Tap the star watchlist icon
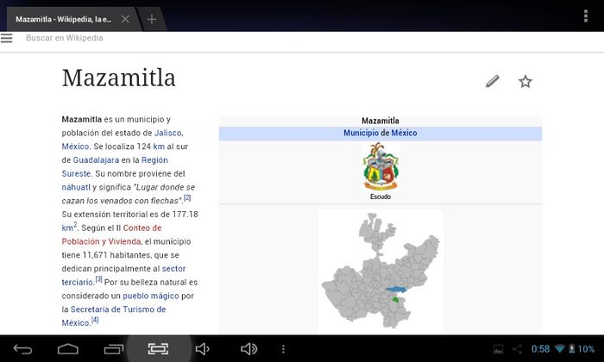This screenshot has width=604, height=362. (x=525, y=82)
